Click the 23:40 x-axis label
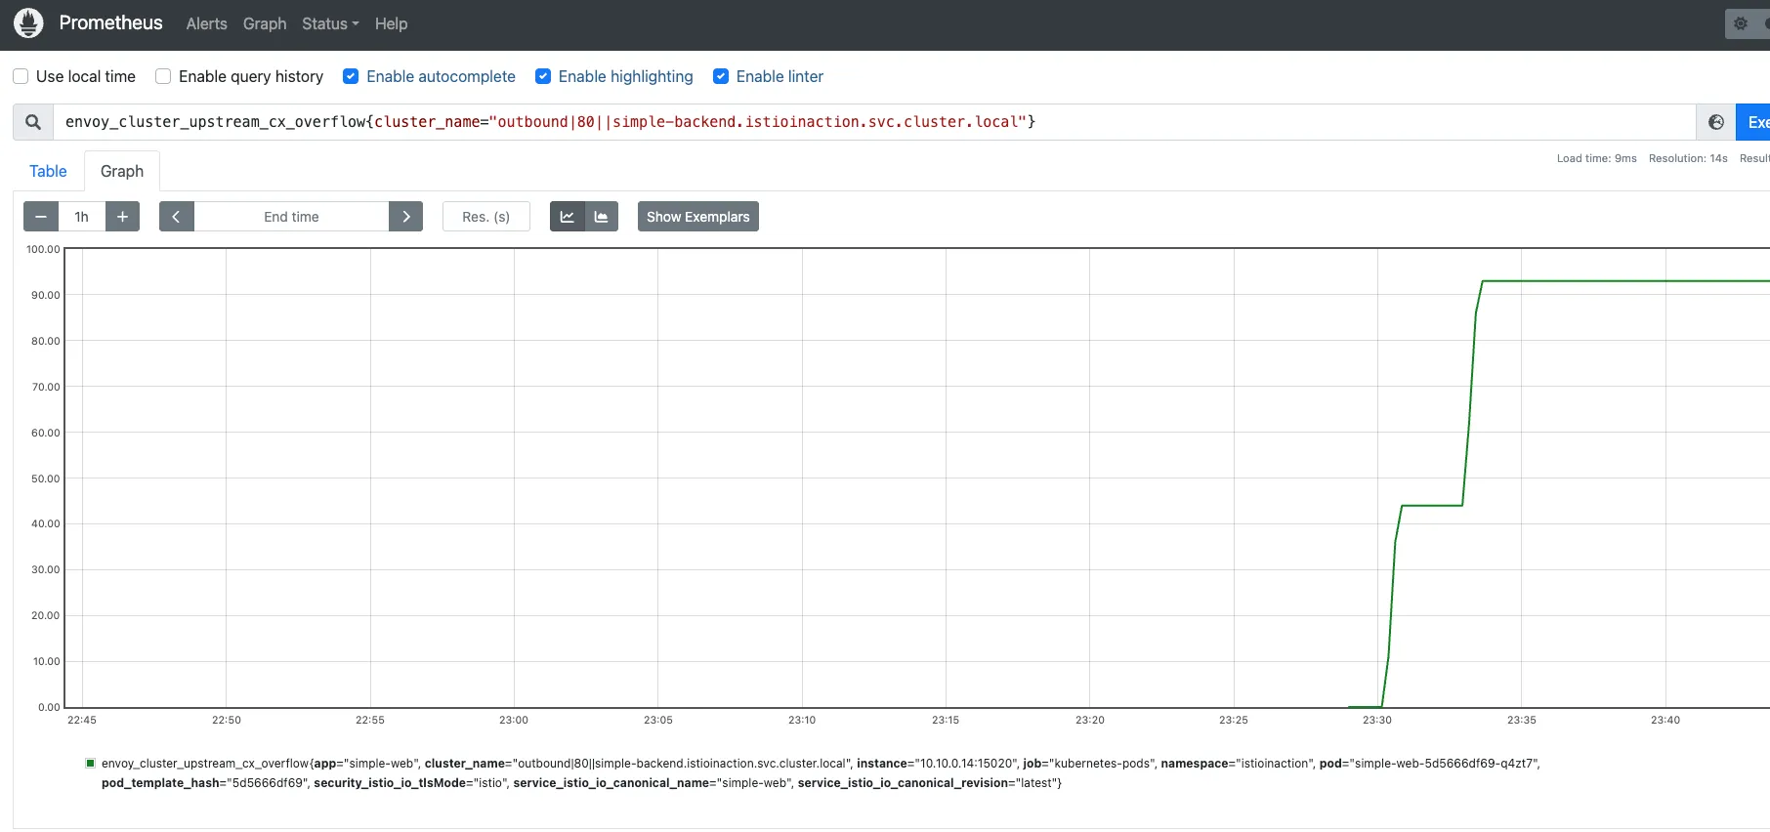This screenshot has width=1770, height=832. [1665, 720]
